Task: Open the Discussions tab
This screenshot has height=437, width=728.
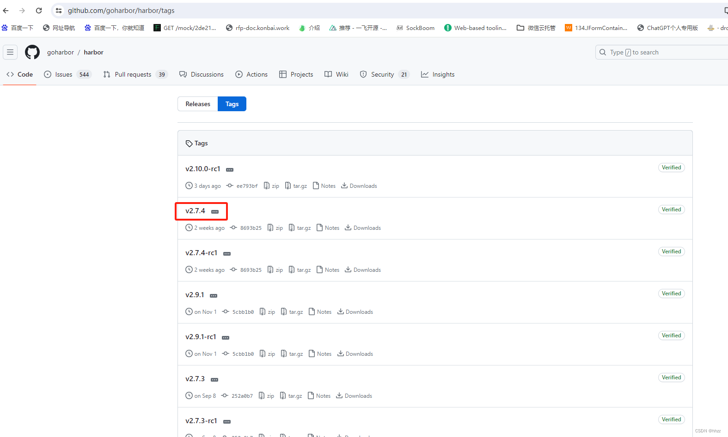Action: click(x=202, y=74)
